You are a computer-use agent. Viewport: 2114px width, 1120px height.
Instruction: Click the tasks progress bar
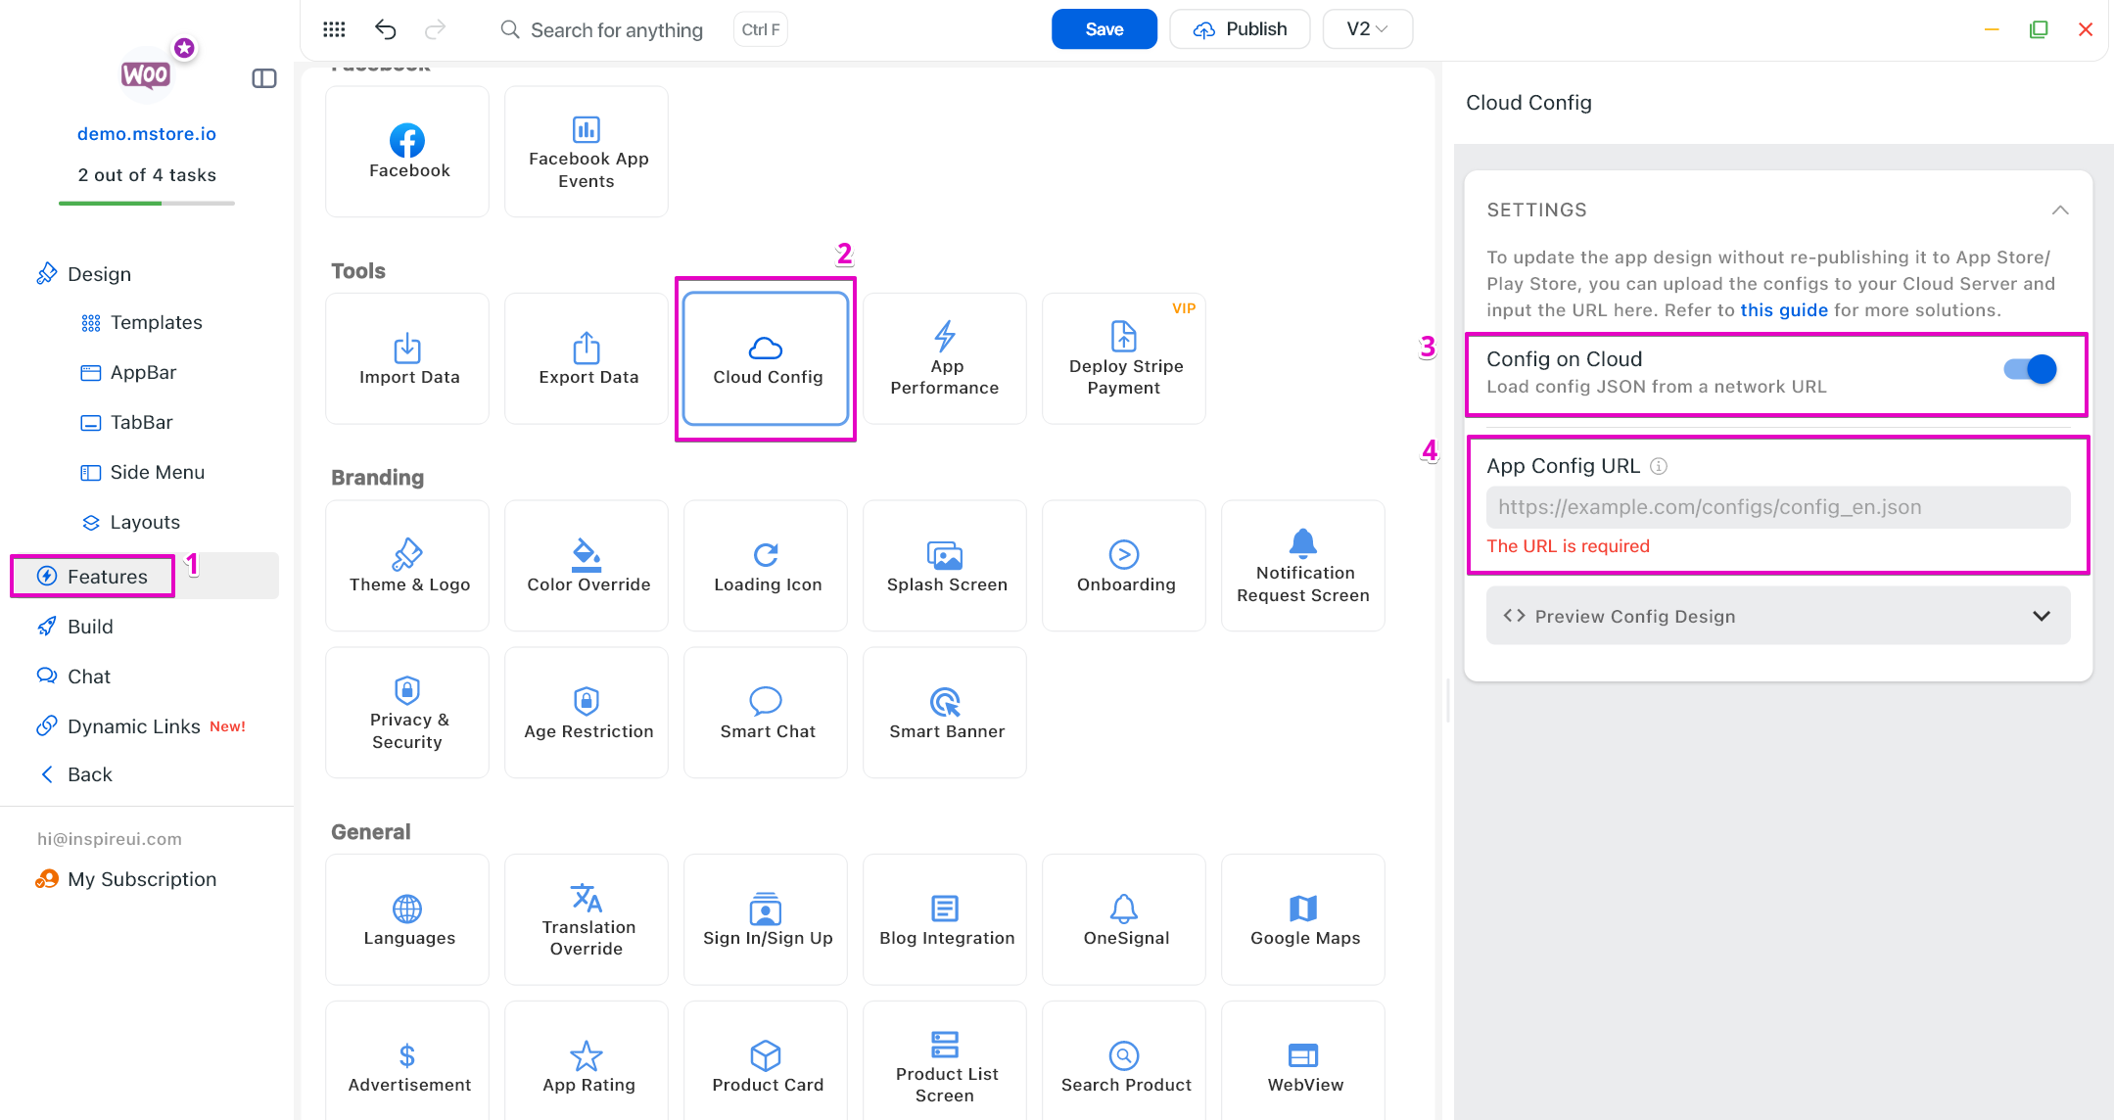pos(147,204)
